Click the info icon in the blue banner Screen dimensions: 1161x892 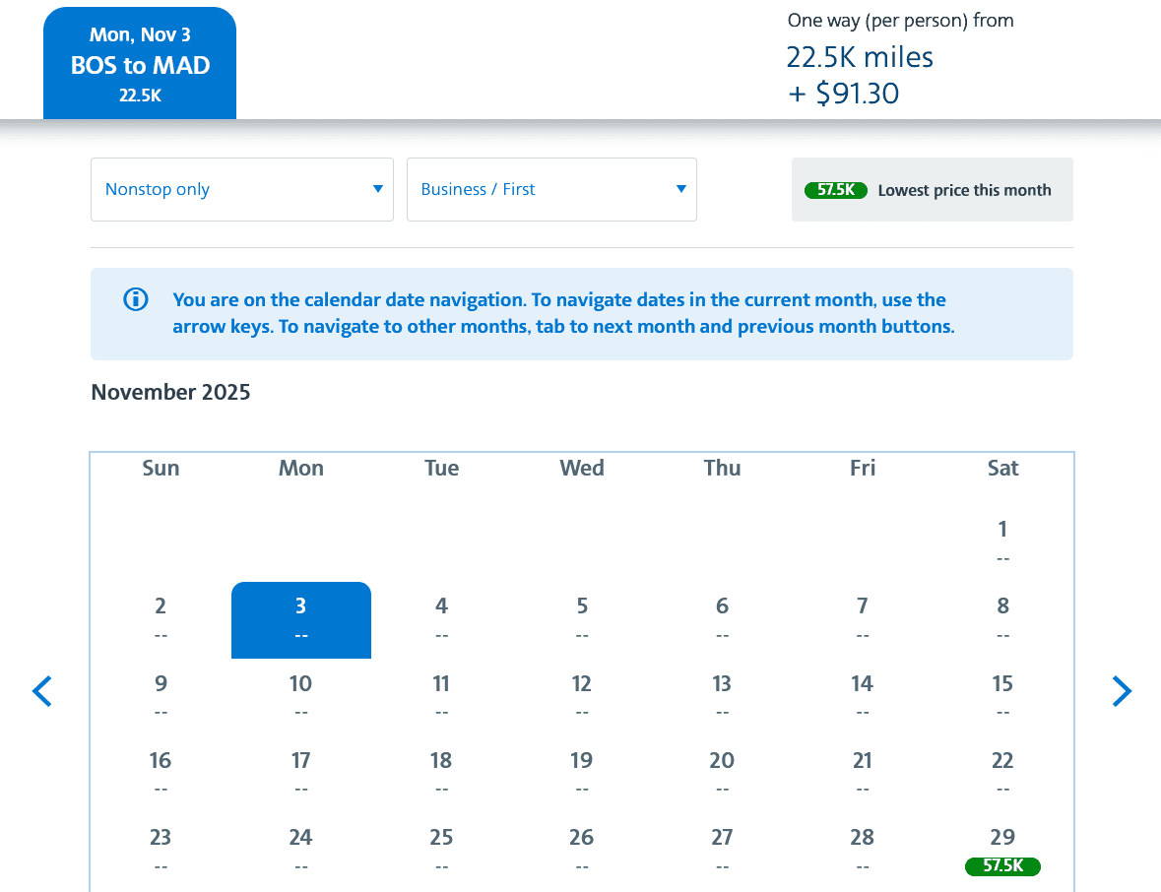pyautogui.click(x=135, y=299)
